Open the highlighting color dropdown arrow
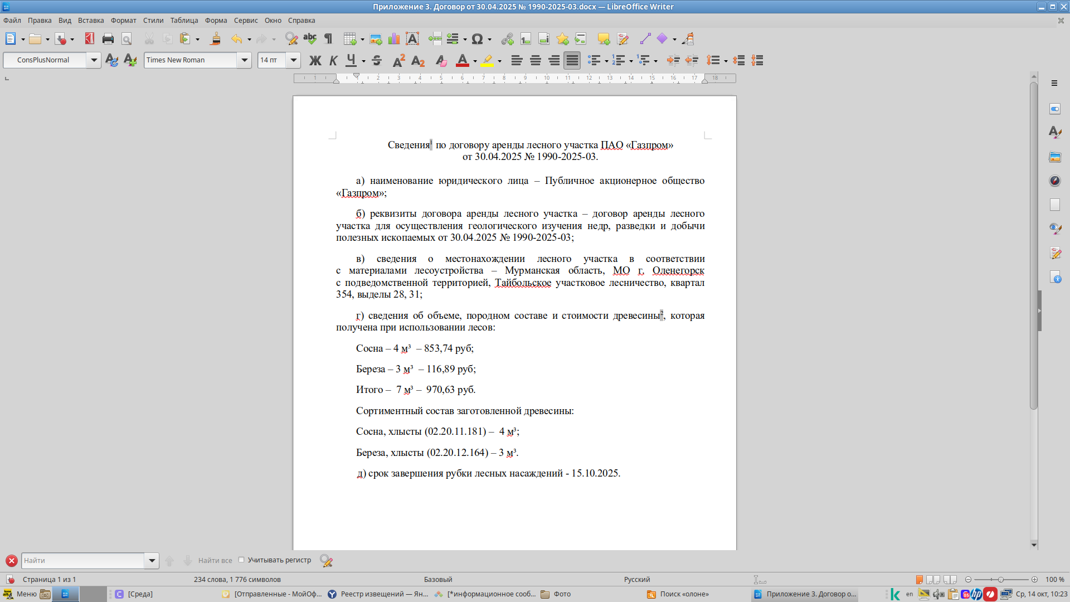Viewport: 1070px width, 602px height. pyautogui.click(x=499, y=61)
